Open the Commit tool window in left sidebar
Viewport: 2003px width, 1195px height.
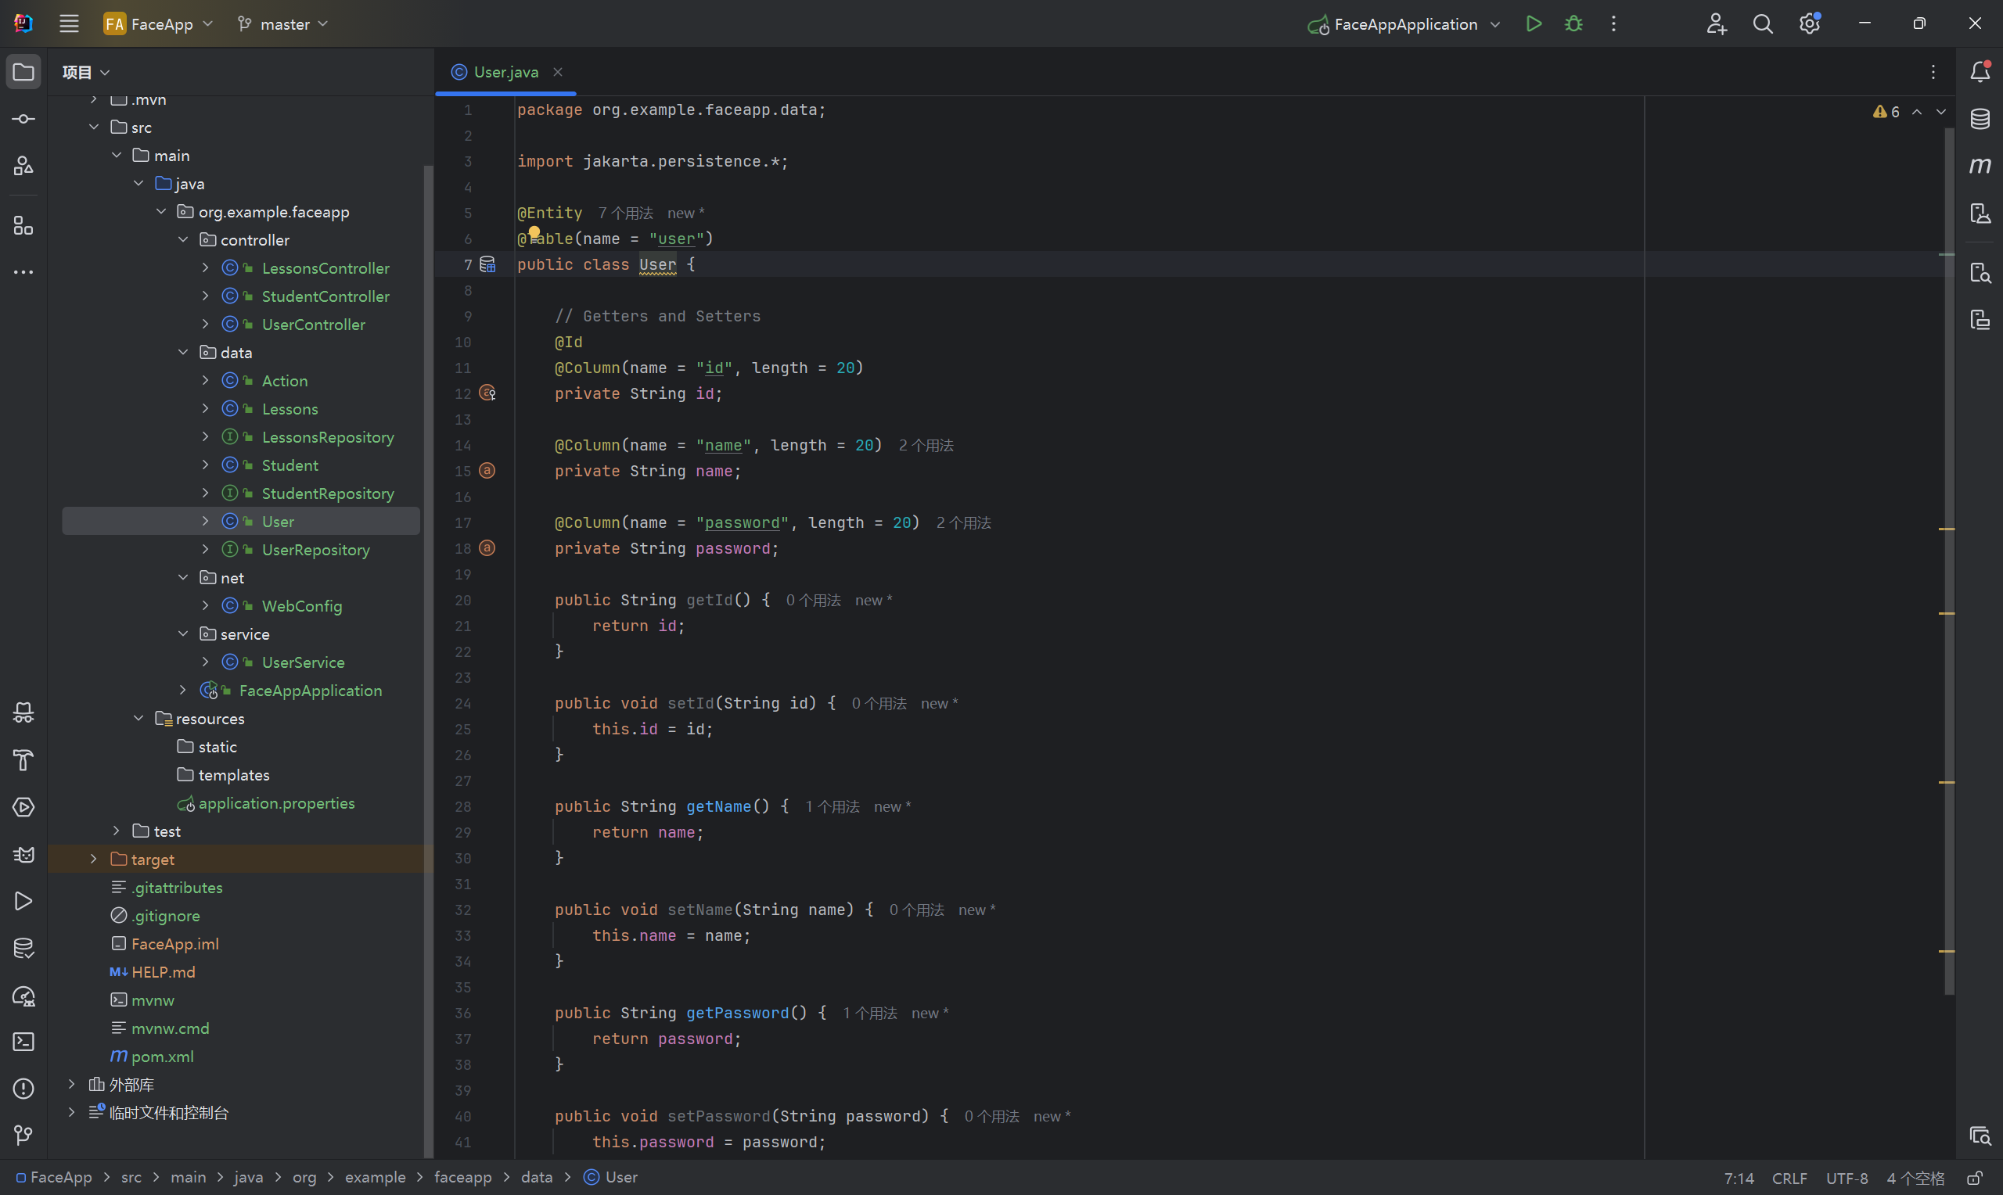click(x=23, y=119)
